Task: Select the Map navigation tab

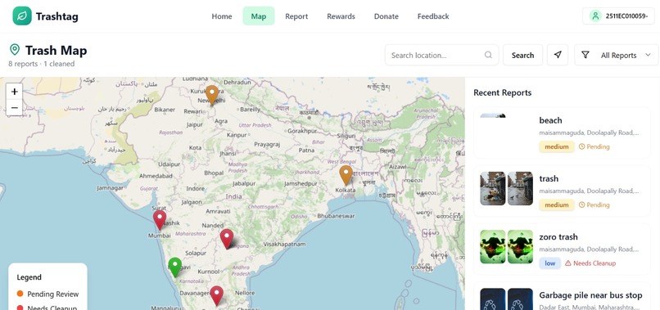Action: point(259,16)
